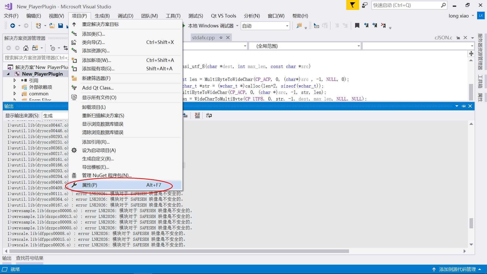Click the Find in Files icon
The height and width of the screenshot is (274, 487).
[299, 26]
